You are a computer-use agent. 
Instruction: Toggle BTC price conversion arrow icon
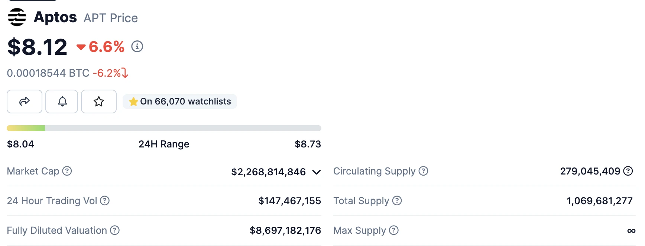tap(125, 73)
